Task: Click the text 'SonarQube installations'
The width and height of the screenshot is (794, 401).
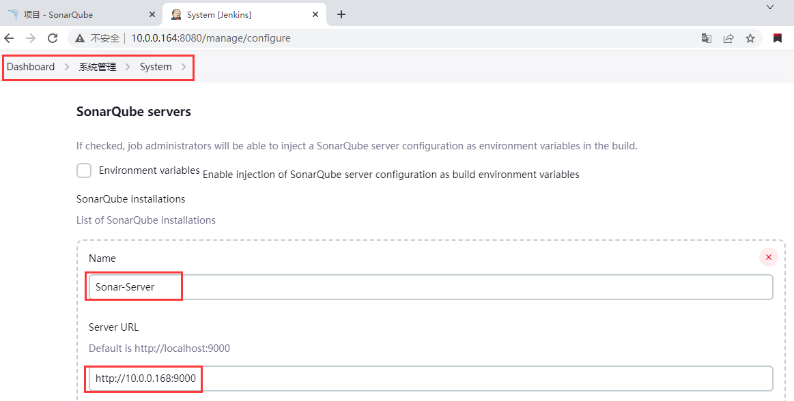Action: click(130, 198)
